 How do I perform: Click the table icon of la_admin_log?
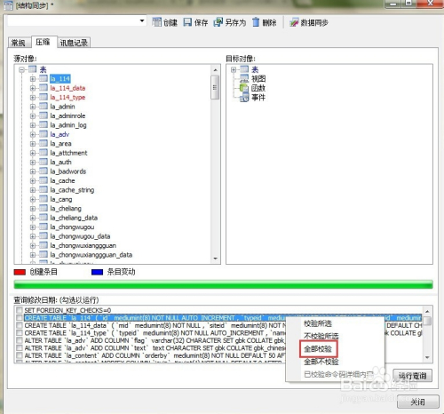(44, 124)
